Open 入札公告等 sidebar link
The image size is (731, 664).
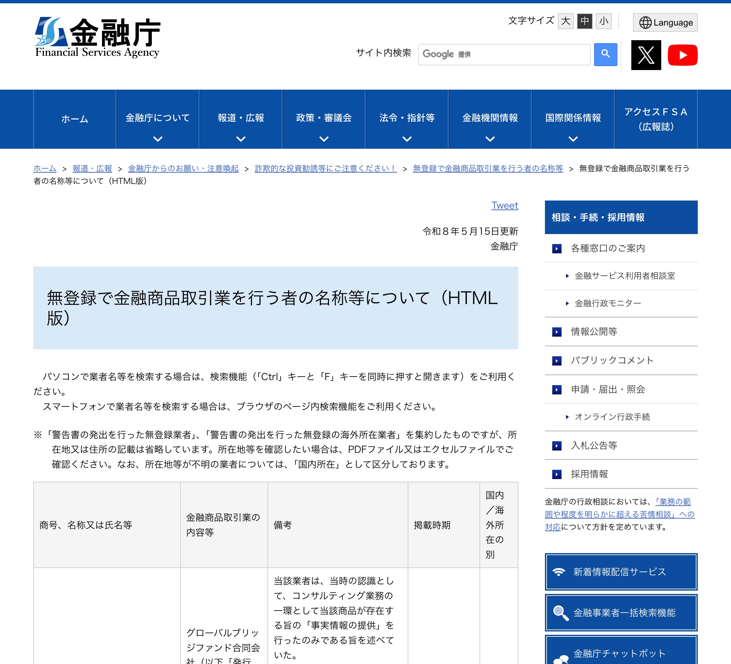pos(594,446)
